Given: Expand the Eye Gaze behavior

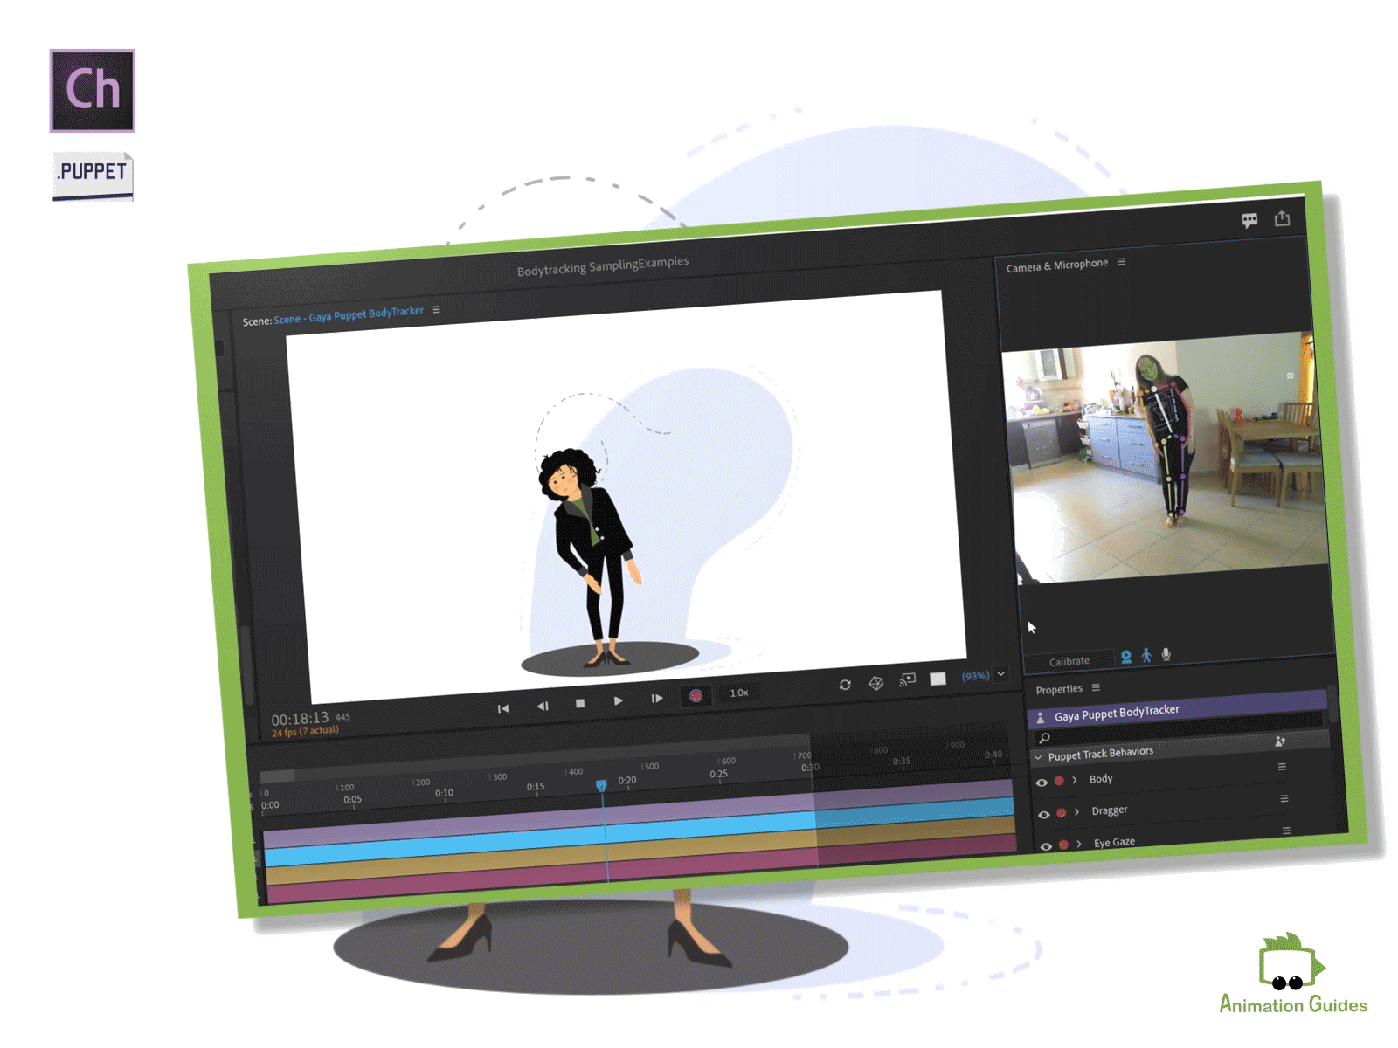Looking at the screenshot, I should point(1080,844).
